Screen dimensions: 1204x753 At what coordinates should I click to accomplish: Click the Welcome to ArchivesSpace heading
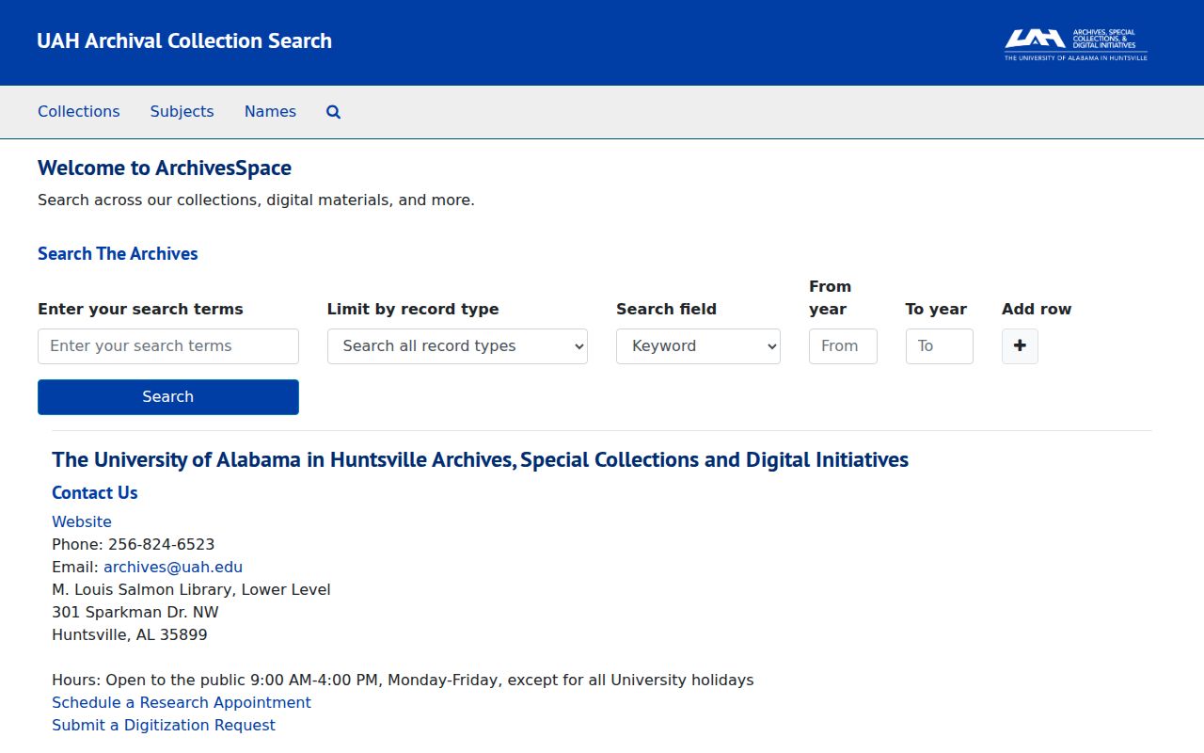point(165,168)
